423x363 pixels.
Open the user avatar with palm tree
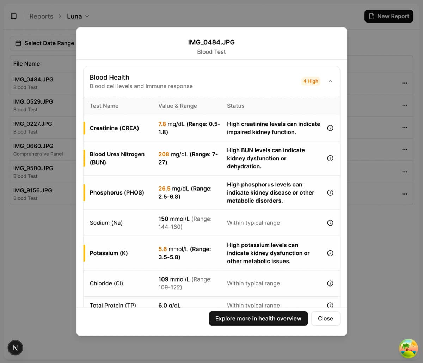408,348
